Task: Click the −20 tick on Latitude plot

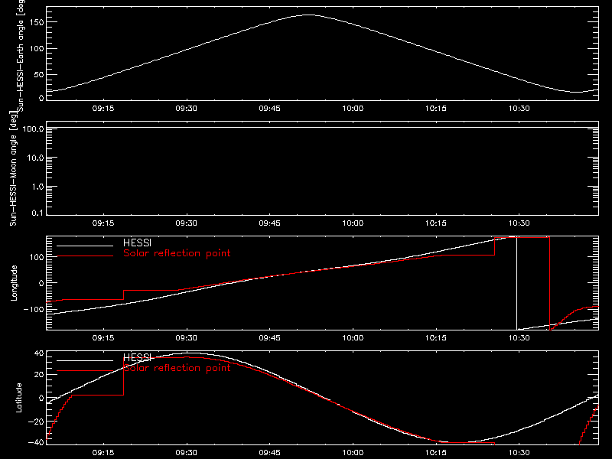Action: [x=36, y=422]
